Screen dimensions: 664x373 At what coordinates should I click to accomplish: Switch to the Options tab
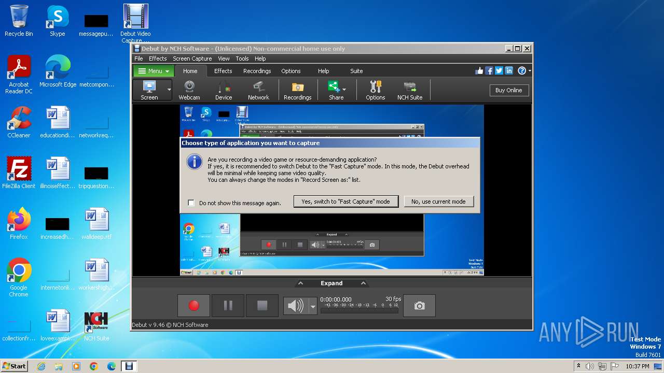coord(291,71)
